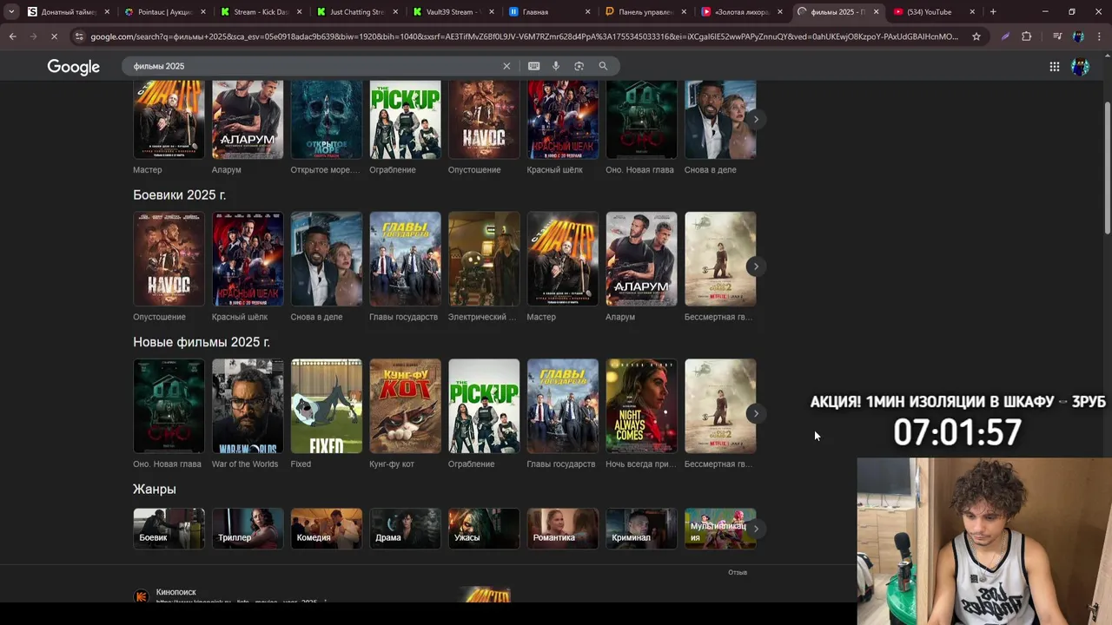Open a new browser tab with plus
1112x625 pixels.
[x=993, y=12]
